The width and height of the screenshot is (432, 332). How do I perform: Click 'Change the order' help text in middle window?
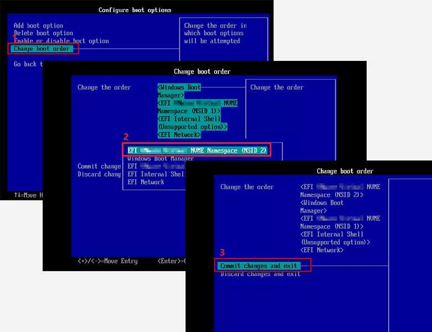pos(277,87)
